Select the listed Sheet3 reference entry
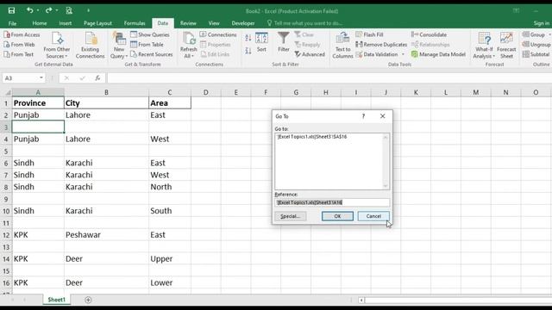 point(312,137)
